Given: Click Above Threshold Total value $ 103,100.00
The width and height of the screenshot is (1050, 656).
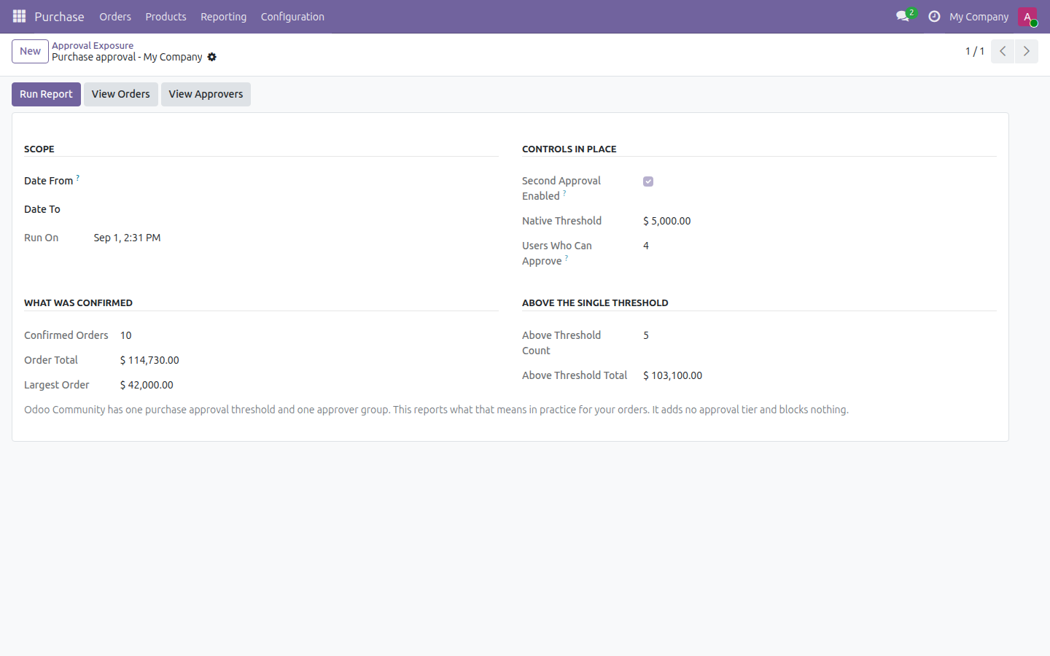Looking at the screenshot, I should click(x=673, y=375).
